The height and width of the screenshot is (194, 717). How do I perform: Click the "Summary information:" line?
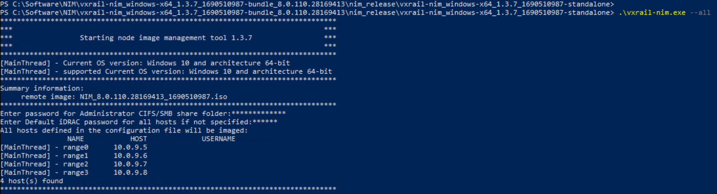(x=42, y=88)
